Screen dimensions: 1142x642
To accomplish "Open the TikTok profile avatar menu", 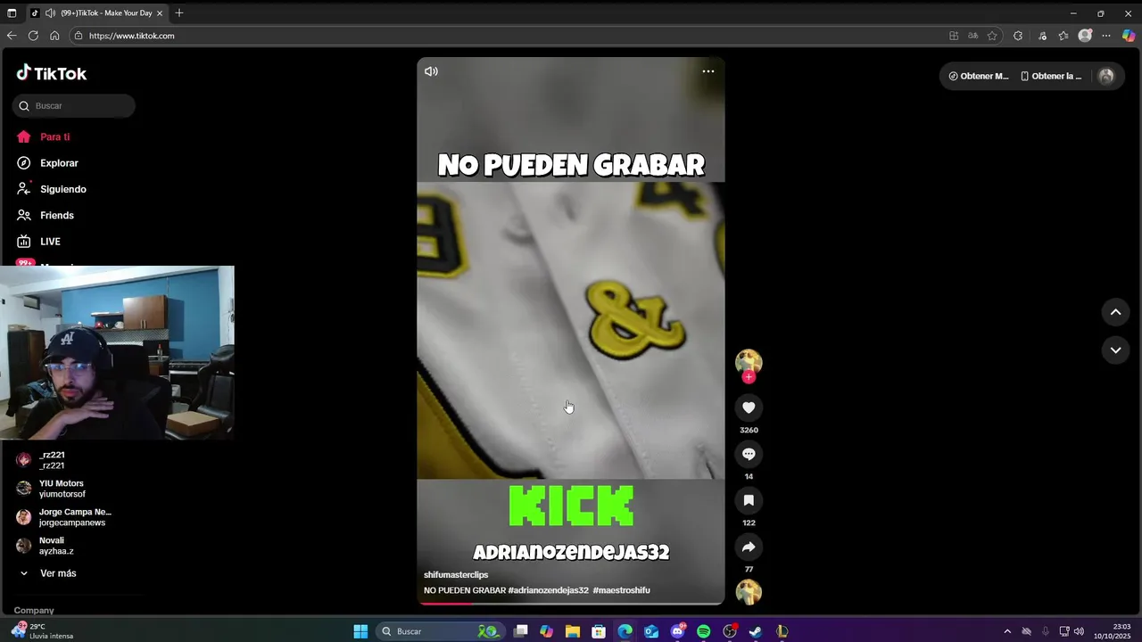I will pos(1106,77).
